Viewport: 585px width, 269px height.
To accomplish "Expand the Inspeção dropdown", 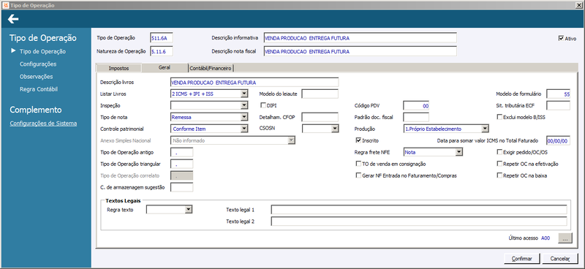I will pyautogui.click(x=244, y=105).
